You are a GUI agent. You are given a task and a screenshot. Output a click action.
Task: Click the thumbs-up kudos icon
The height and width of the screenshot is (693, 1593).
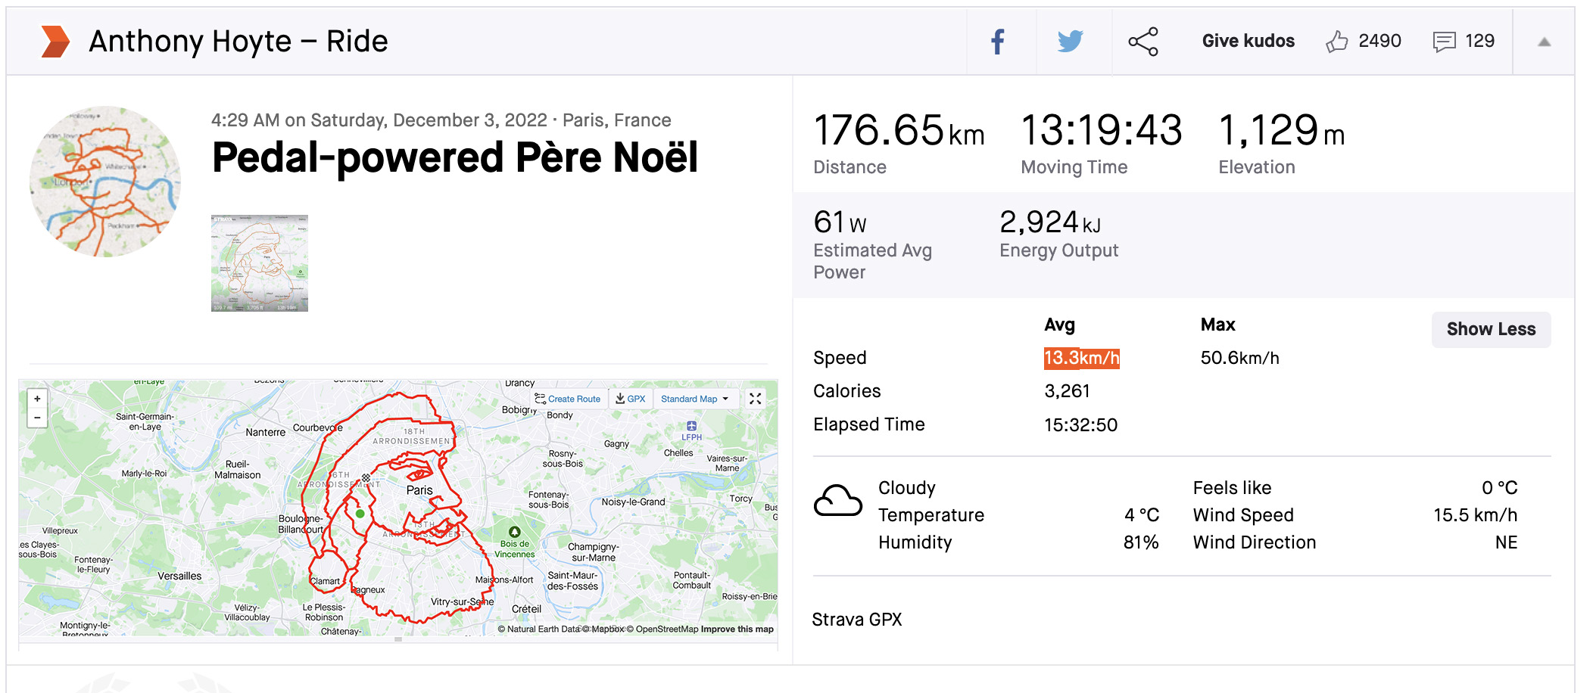pyautogui.click(x=1336, y=42)
